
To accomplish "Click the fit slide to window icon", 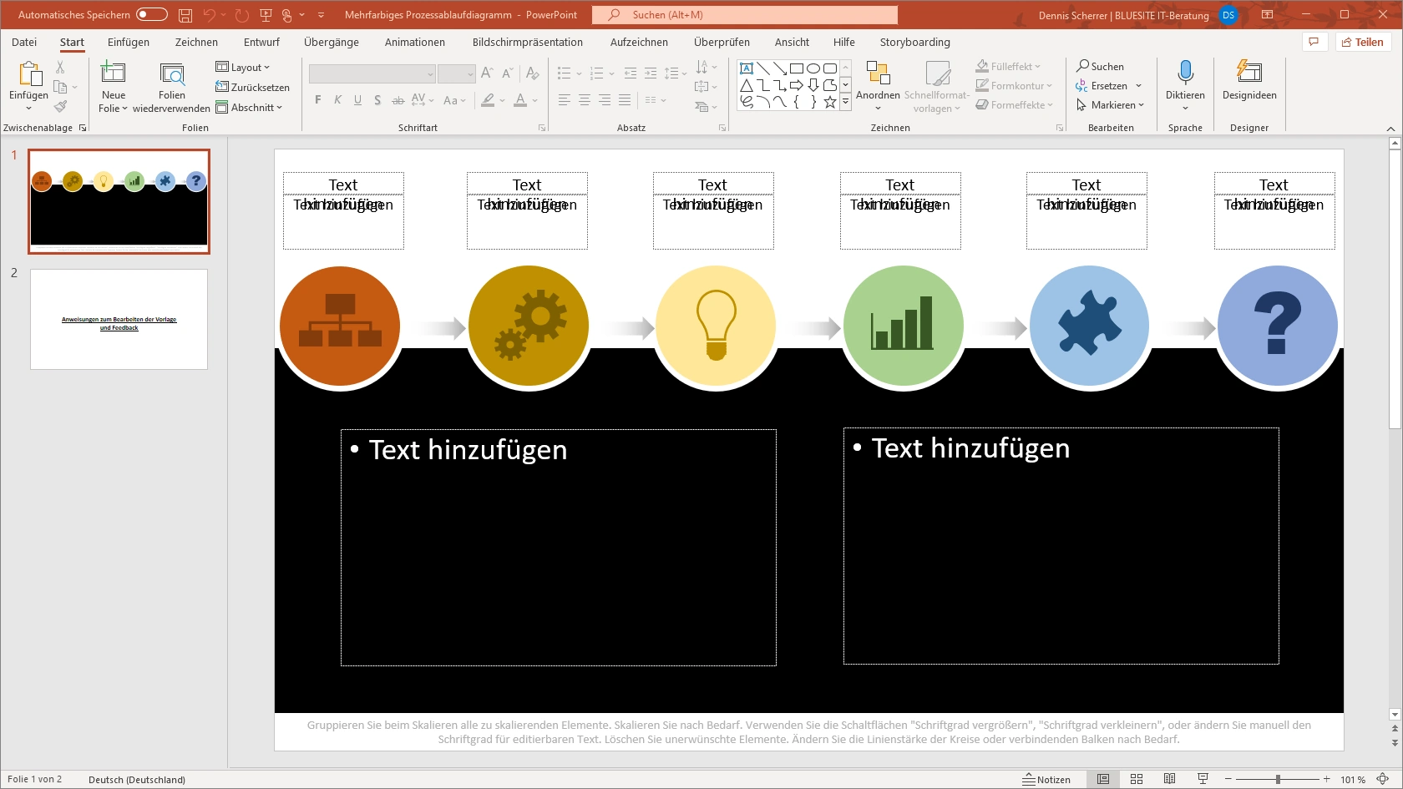I will pos(1383,779).
